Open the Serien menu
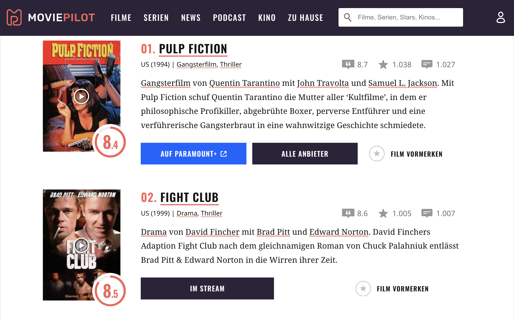Image resolution: width=514 pixels, height=320 pixels. click(x=156, y=18)
